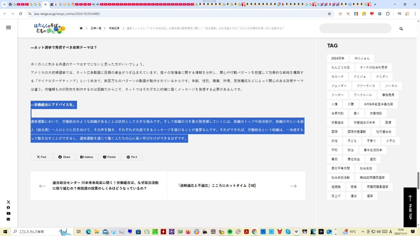The height and width of the screenshot is (236, 420).
Task: Open a new browser tab with plus
Action: [375, 5]
